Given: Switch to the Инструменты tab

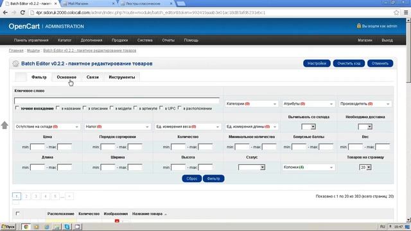Looking at the screenshot, I should click(122, 77).
